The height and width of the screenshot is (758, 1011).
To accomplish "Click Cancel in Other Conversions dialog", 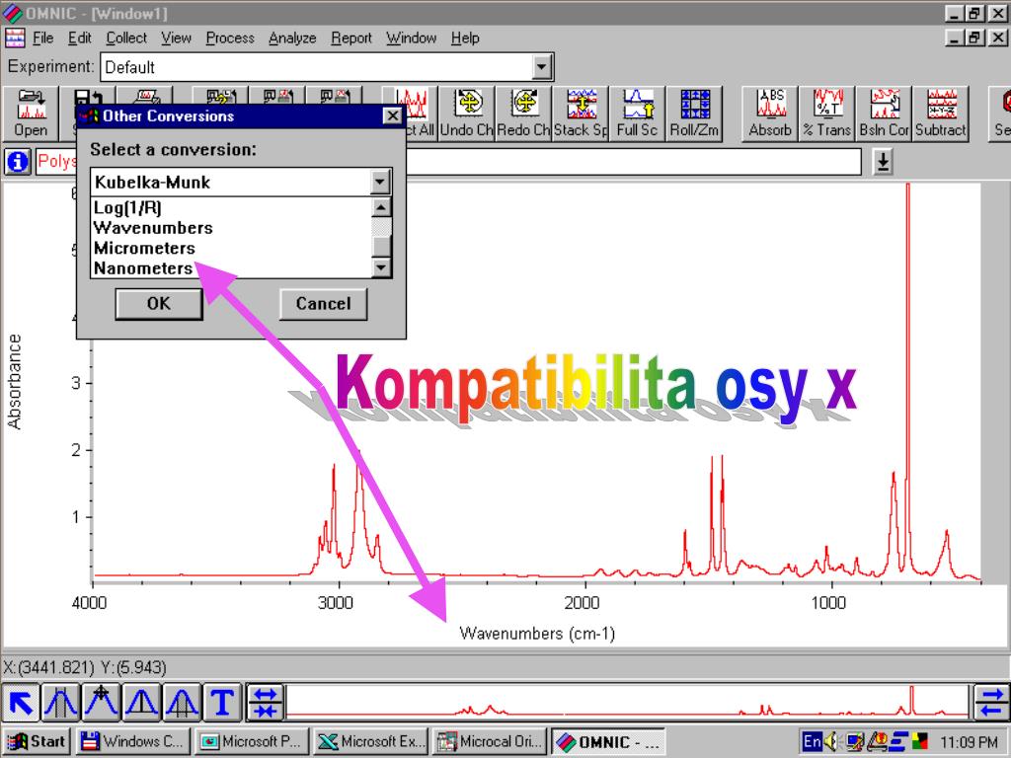I will pyautogui.click(x=323, y=303).
